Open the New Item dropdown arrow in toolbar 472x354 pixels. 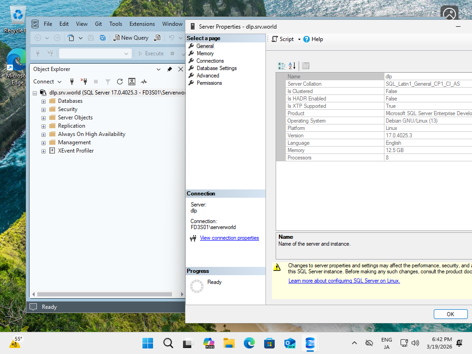(81, 38)
